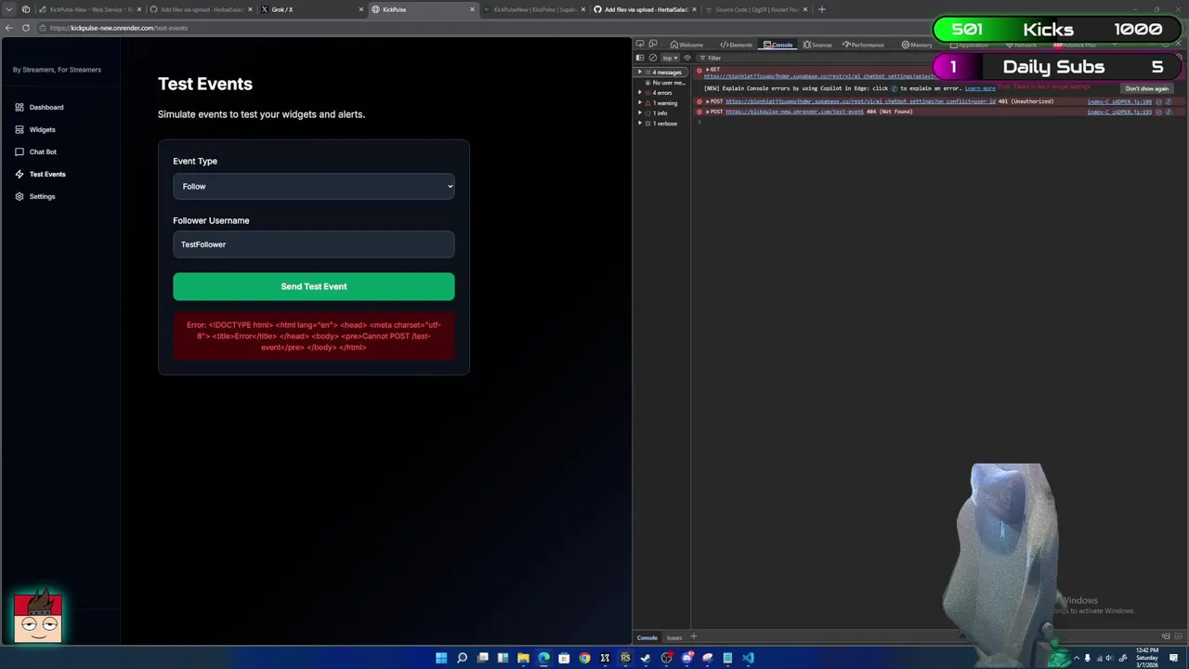Switch to the Elements DevTools tab
The width and height of the screenshot is (1189, 669).
[x=737, y=45]
